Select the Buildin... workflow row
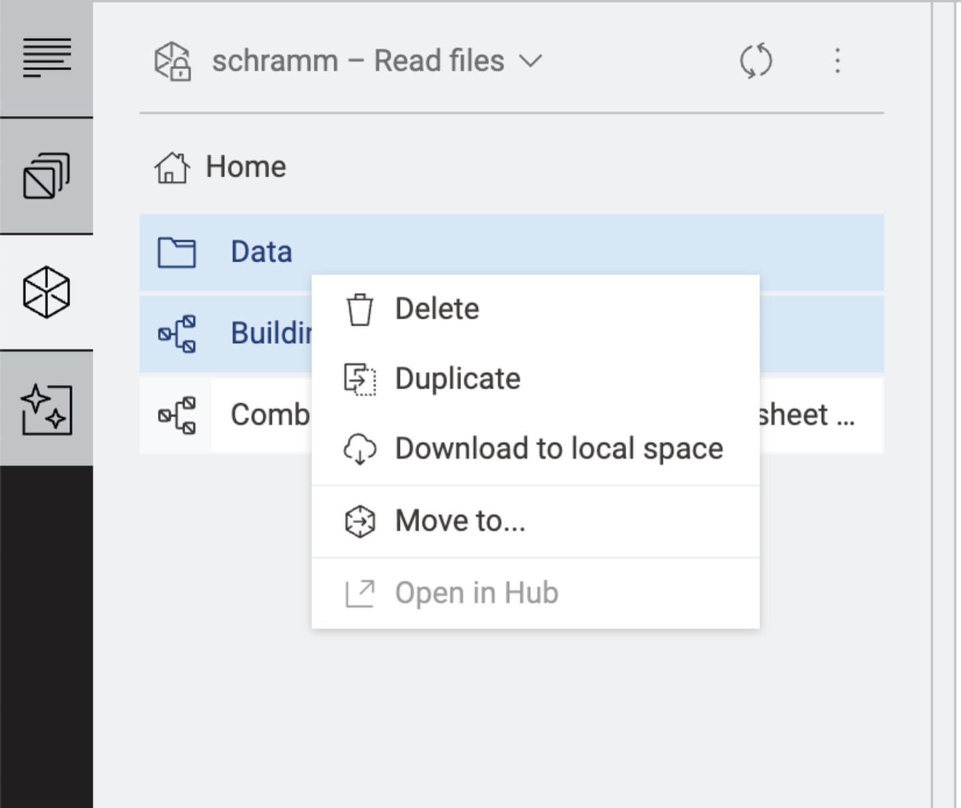Screen dimensions: 961x808 coord(512,333)
